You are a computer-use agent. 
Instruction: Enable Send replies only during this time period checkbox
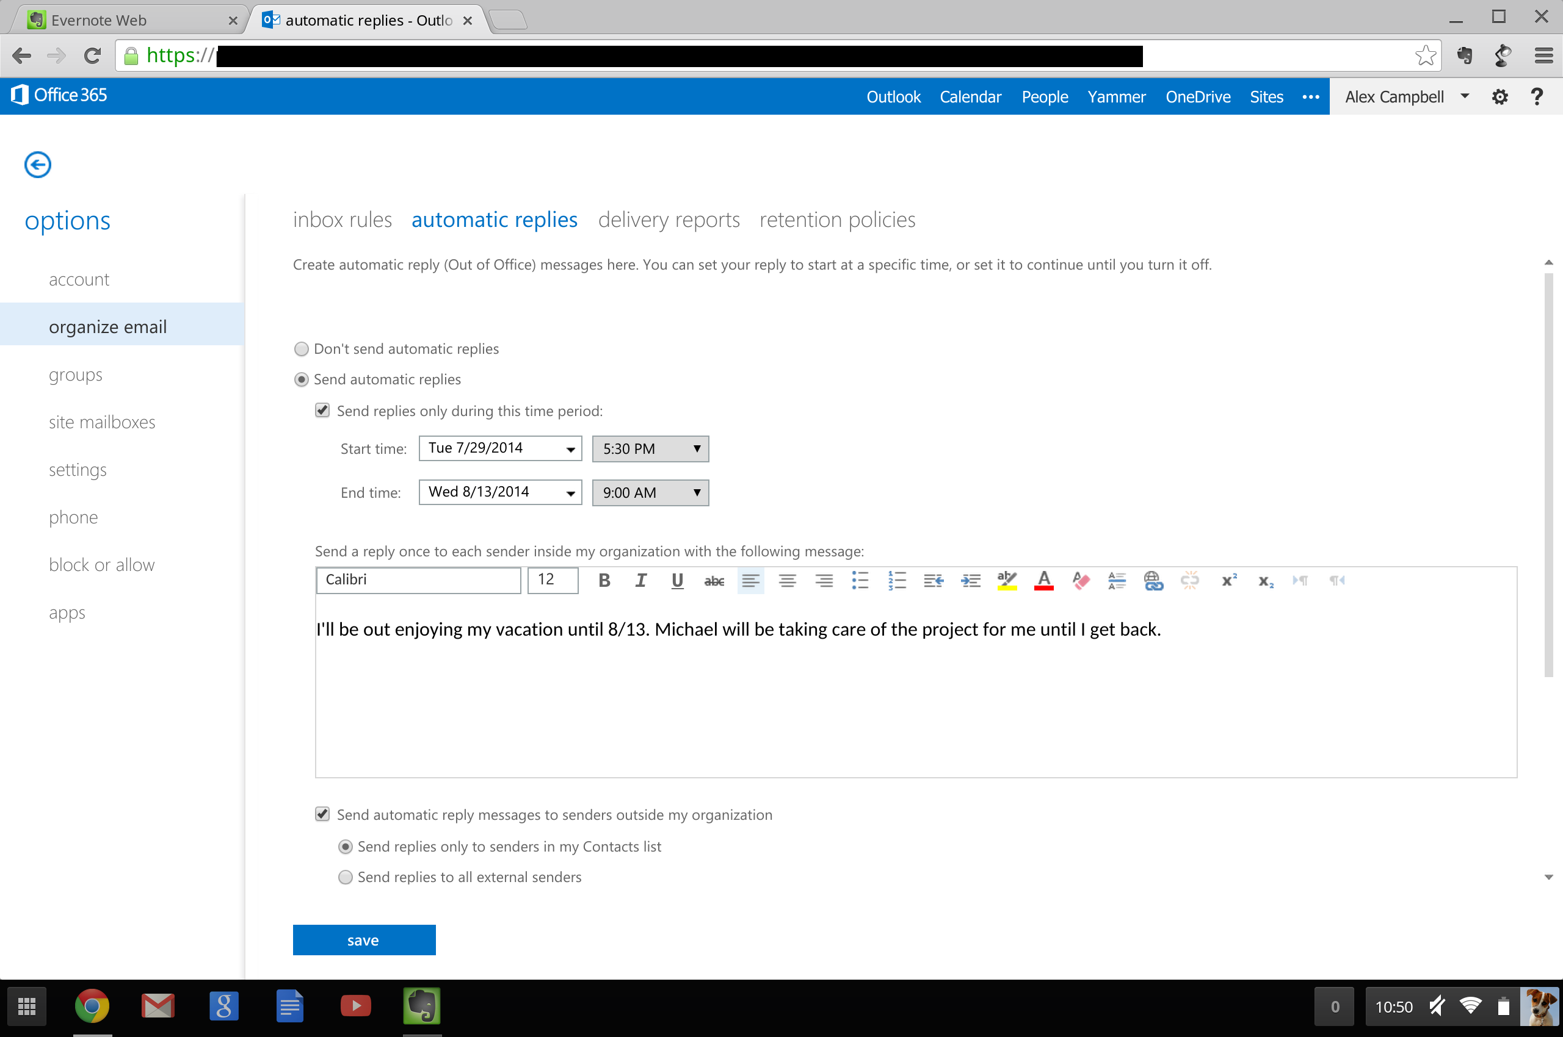pos(323,411)
